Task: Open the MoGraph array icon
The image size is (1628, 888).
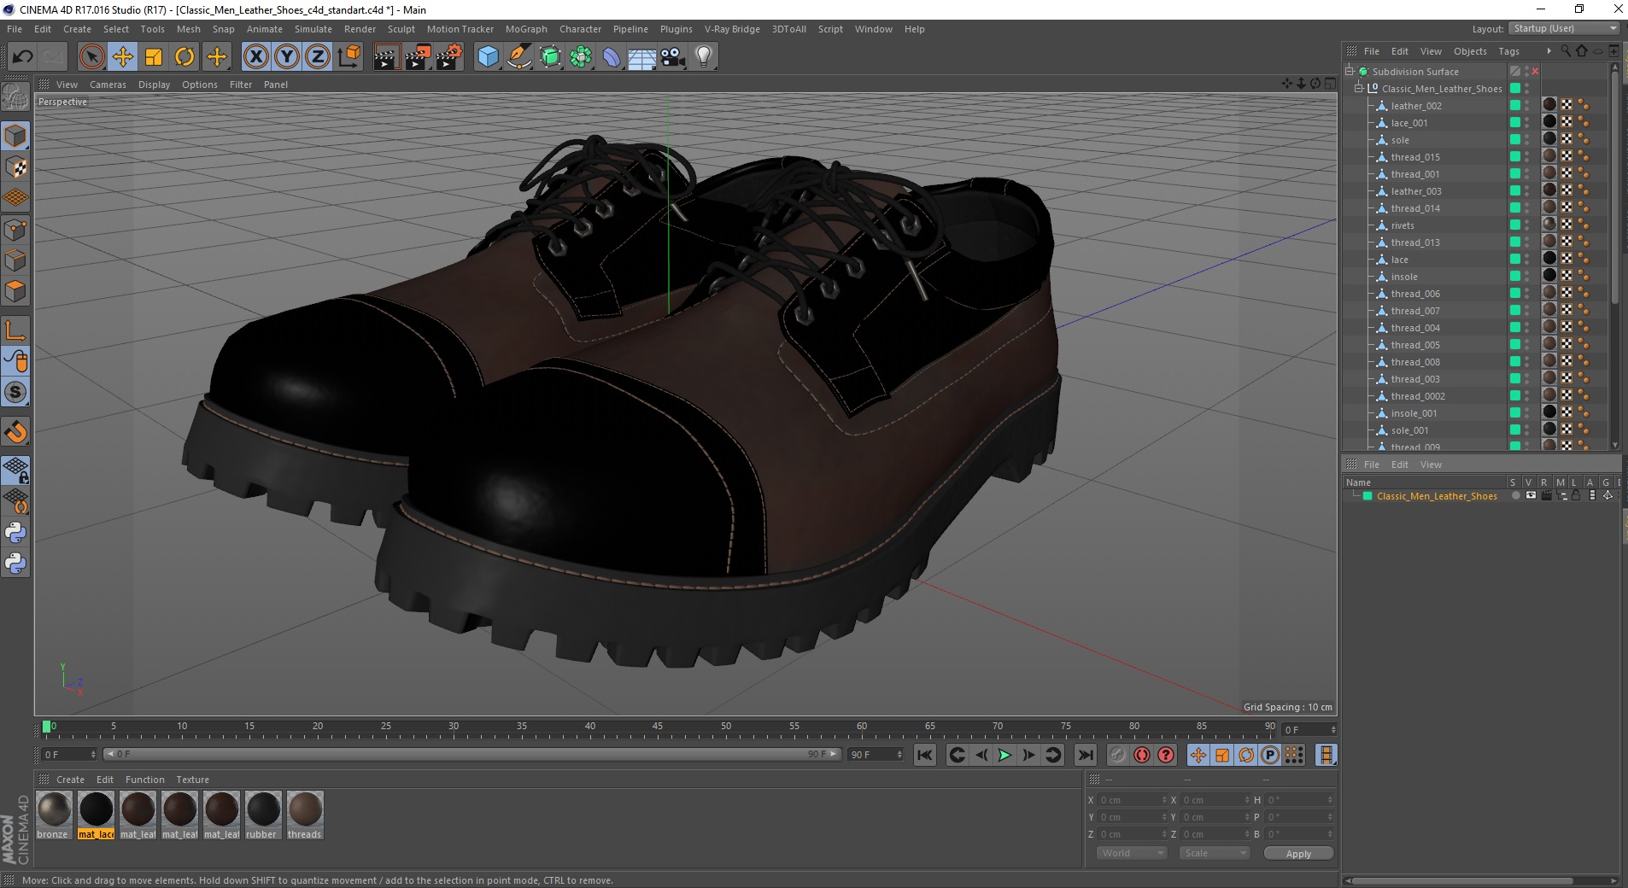Action: [581, 57]
